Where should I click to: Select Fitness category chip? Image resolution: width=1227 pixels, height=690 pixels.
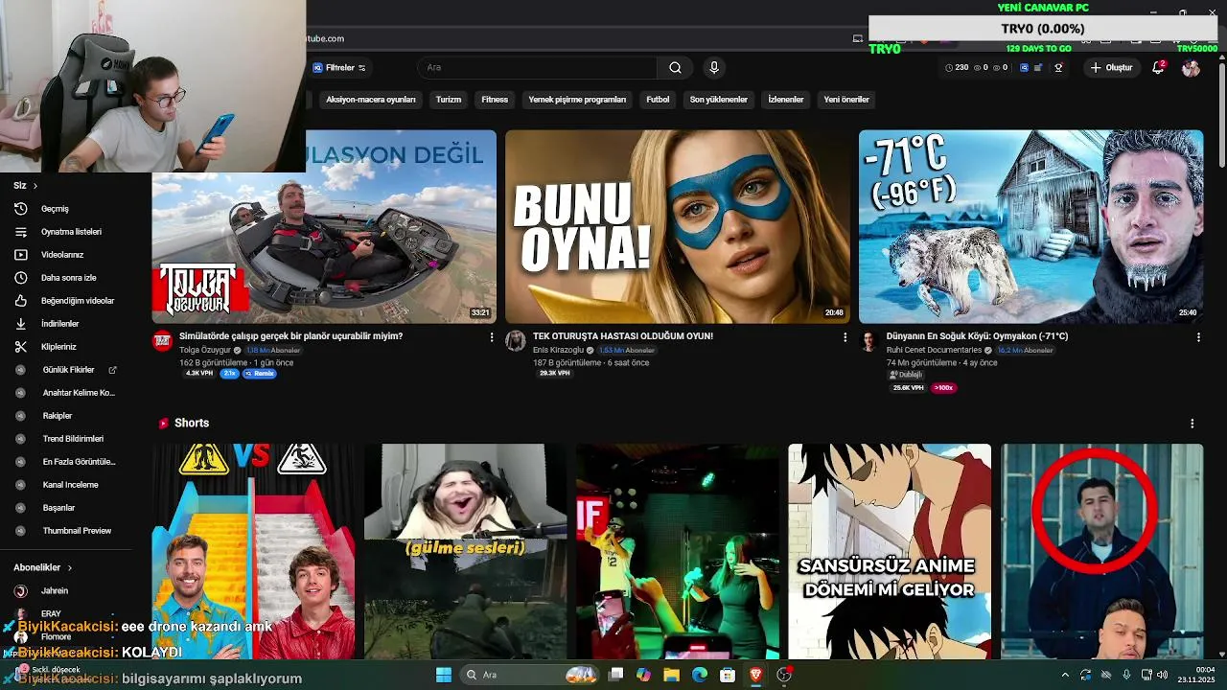495,100
